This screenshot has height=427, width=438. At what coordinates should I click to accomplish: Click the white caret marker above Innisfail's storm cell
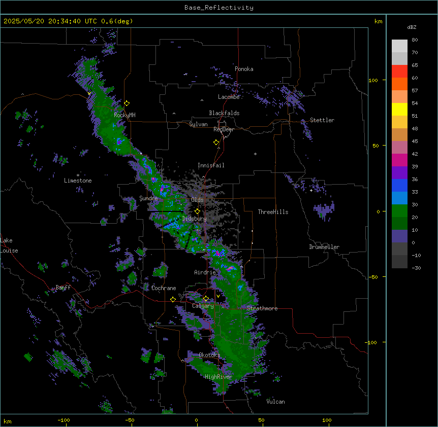[203, 177]
